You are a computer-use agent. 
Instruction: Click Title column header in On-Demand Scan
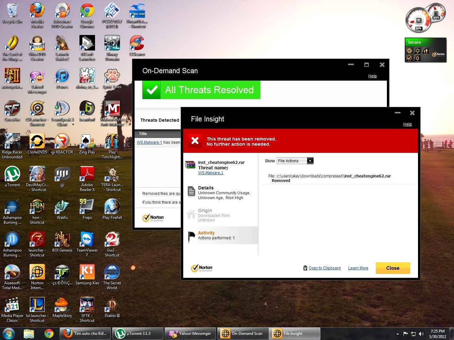pos(143,134)
